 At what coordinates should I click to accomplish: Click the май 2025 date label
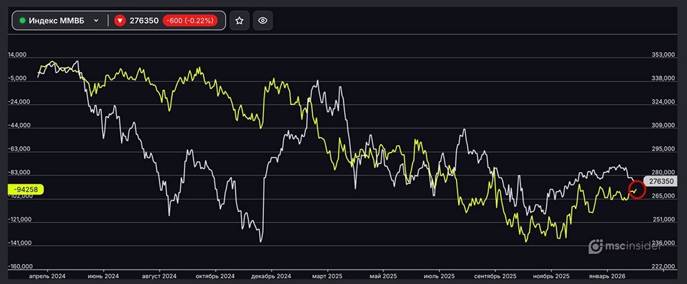click(383, 276)
